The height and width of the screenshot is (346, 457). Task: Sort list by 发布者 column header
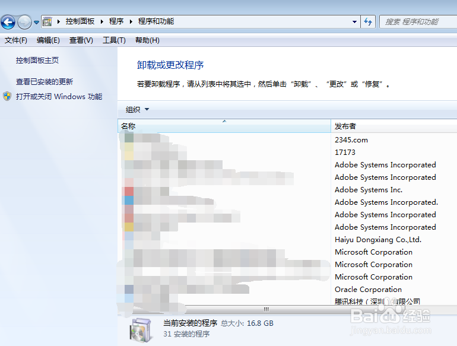394,126
